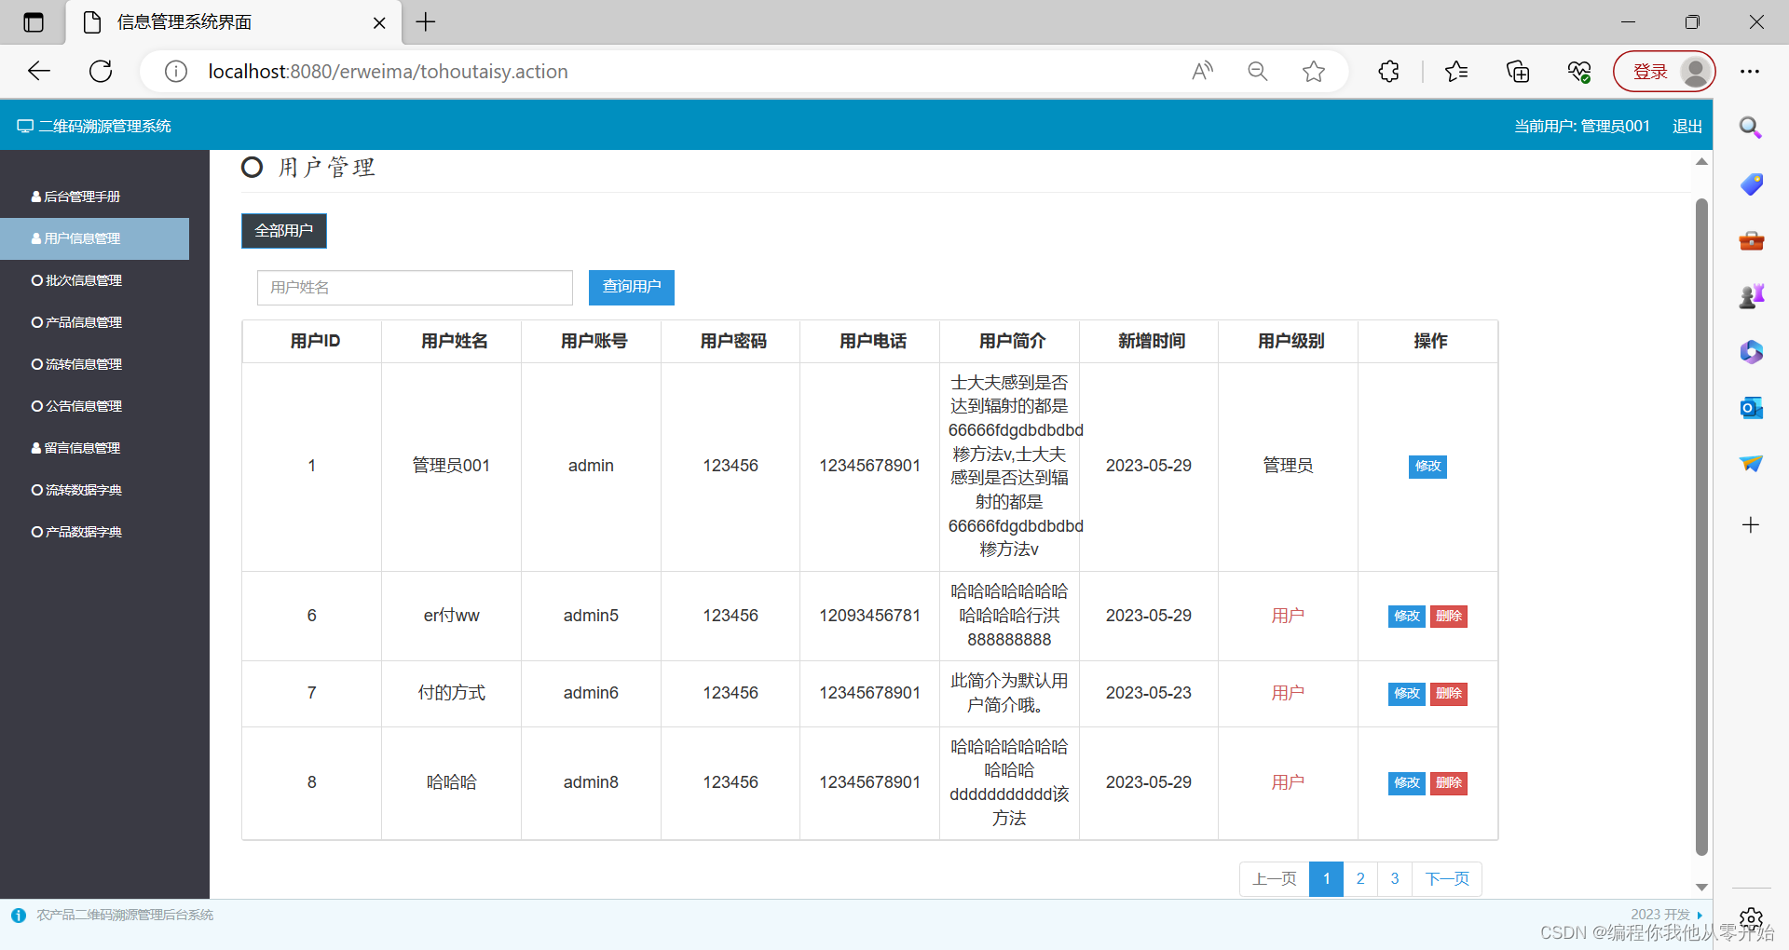The height and width of the screenshot is (950, 1789).
Task: Click 修改 for 管理员001 row
Action: 1427,467
